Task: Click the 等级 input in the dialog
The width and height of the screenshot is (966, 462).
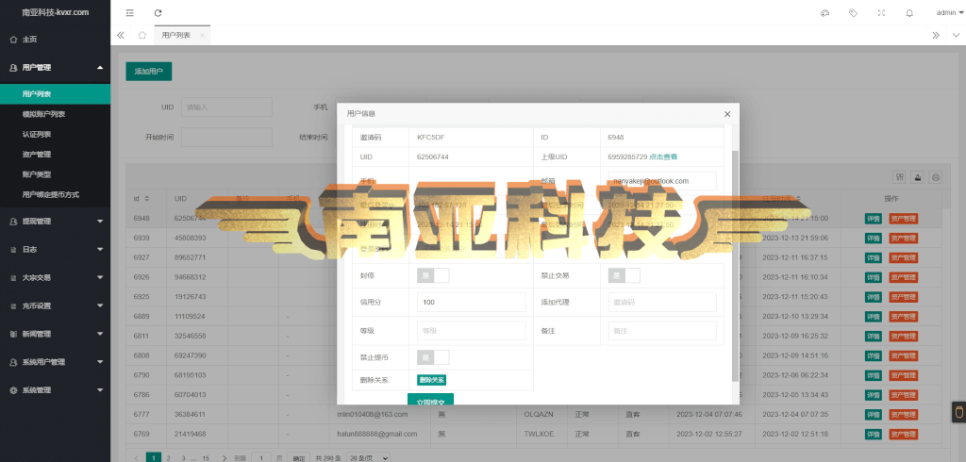Action: 472,331
